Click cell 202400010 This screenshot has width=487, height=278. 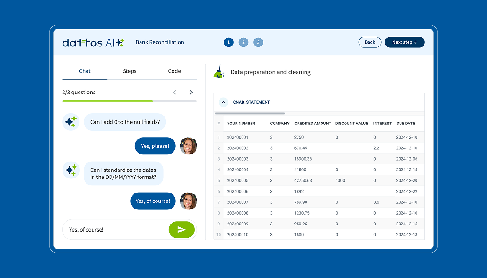click(237, 235)
